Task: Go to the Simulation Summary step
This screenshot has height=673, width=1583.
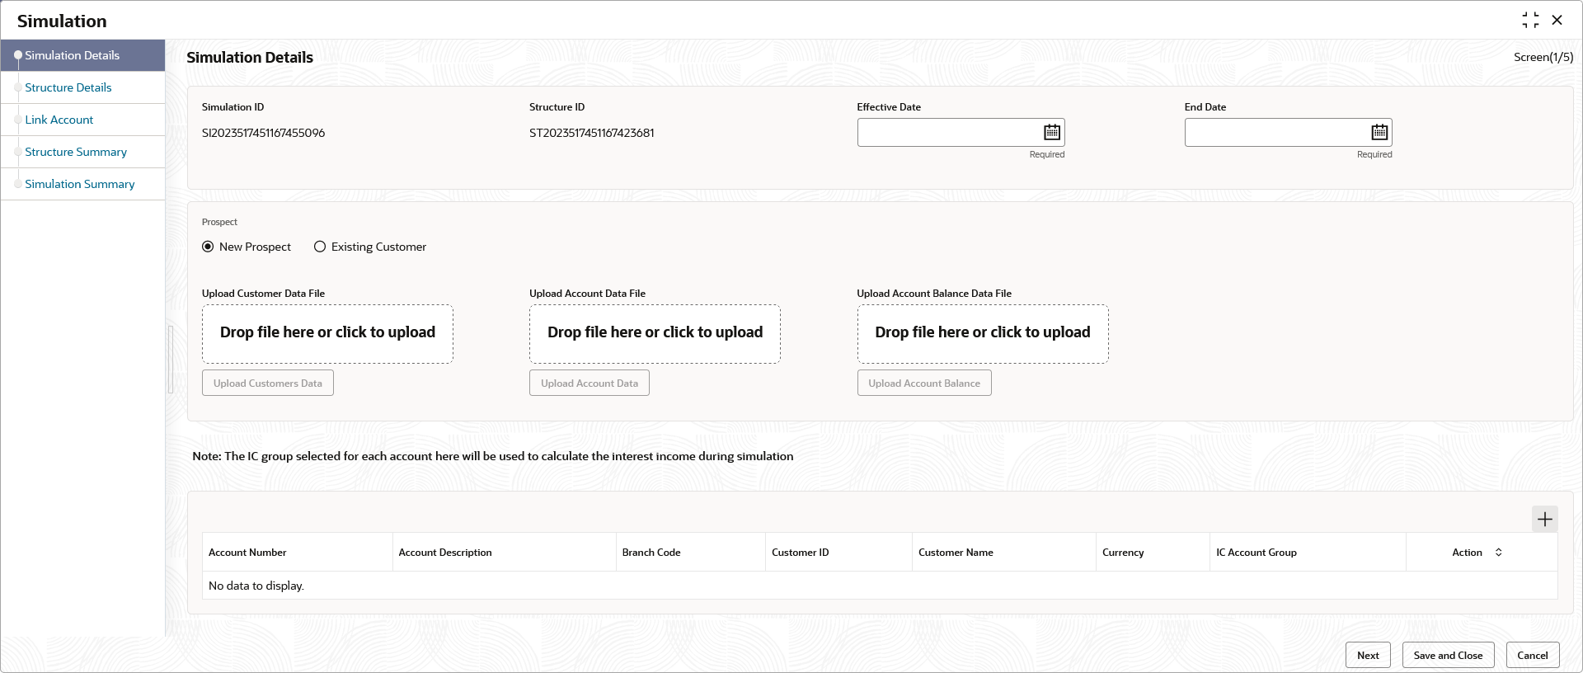Action: click(x=82, y=184)
